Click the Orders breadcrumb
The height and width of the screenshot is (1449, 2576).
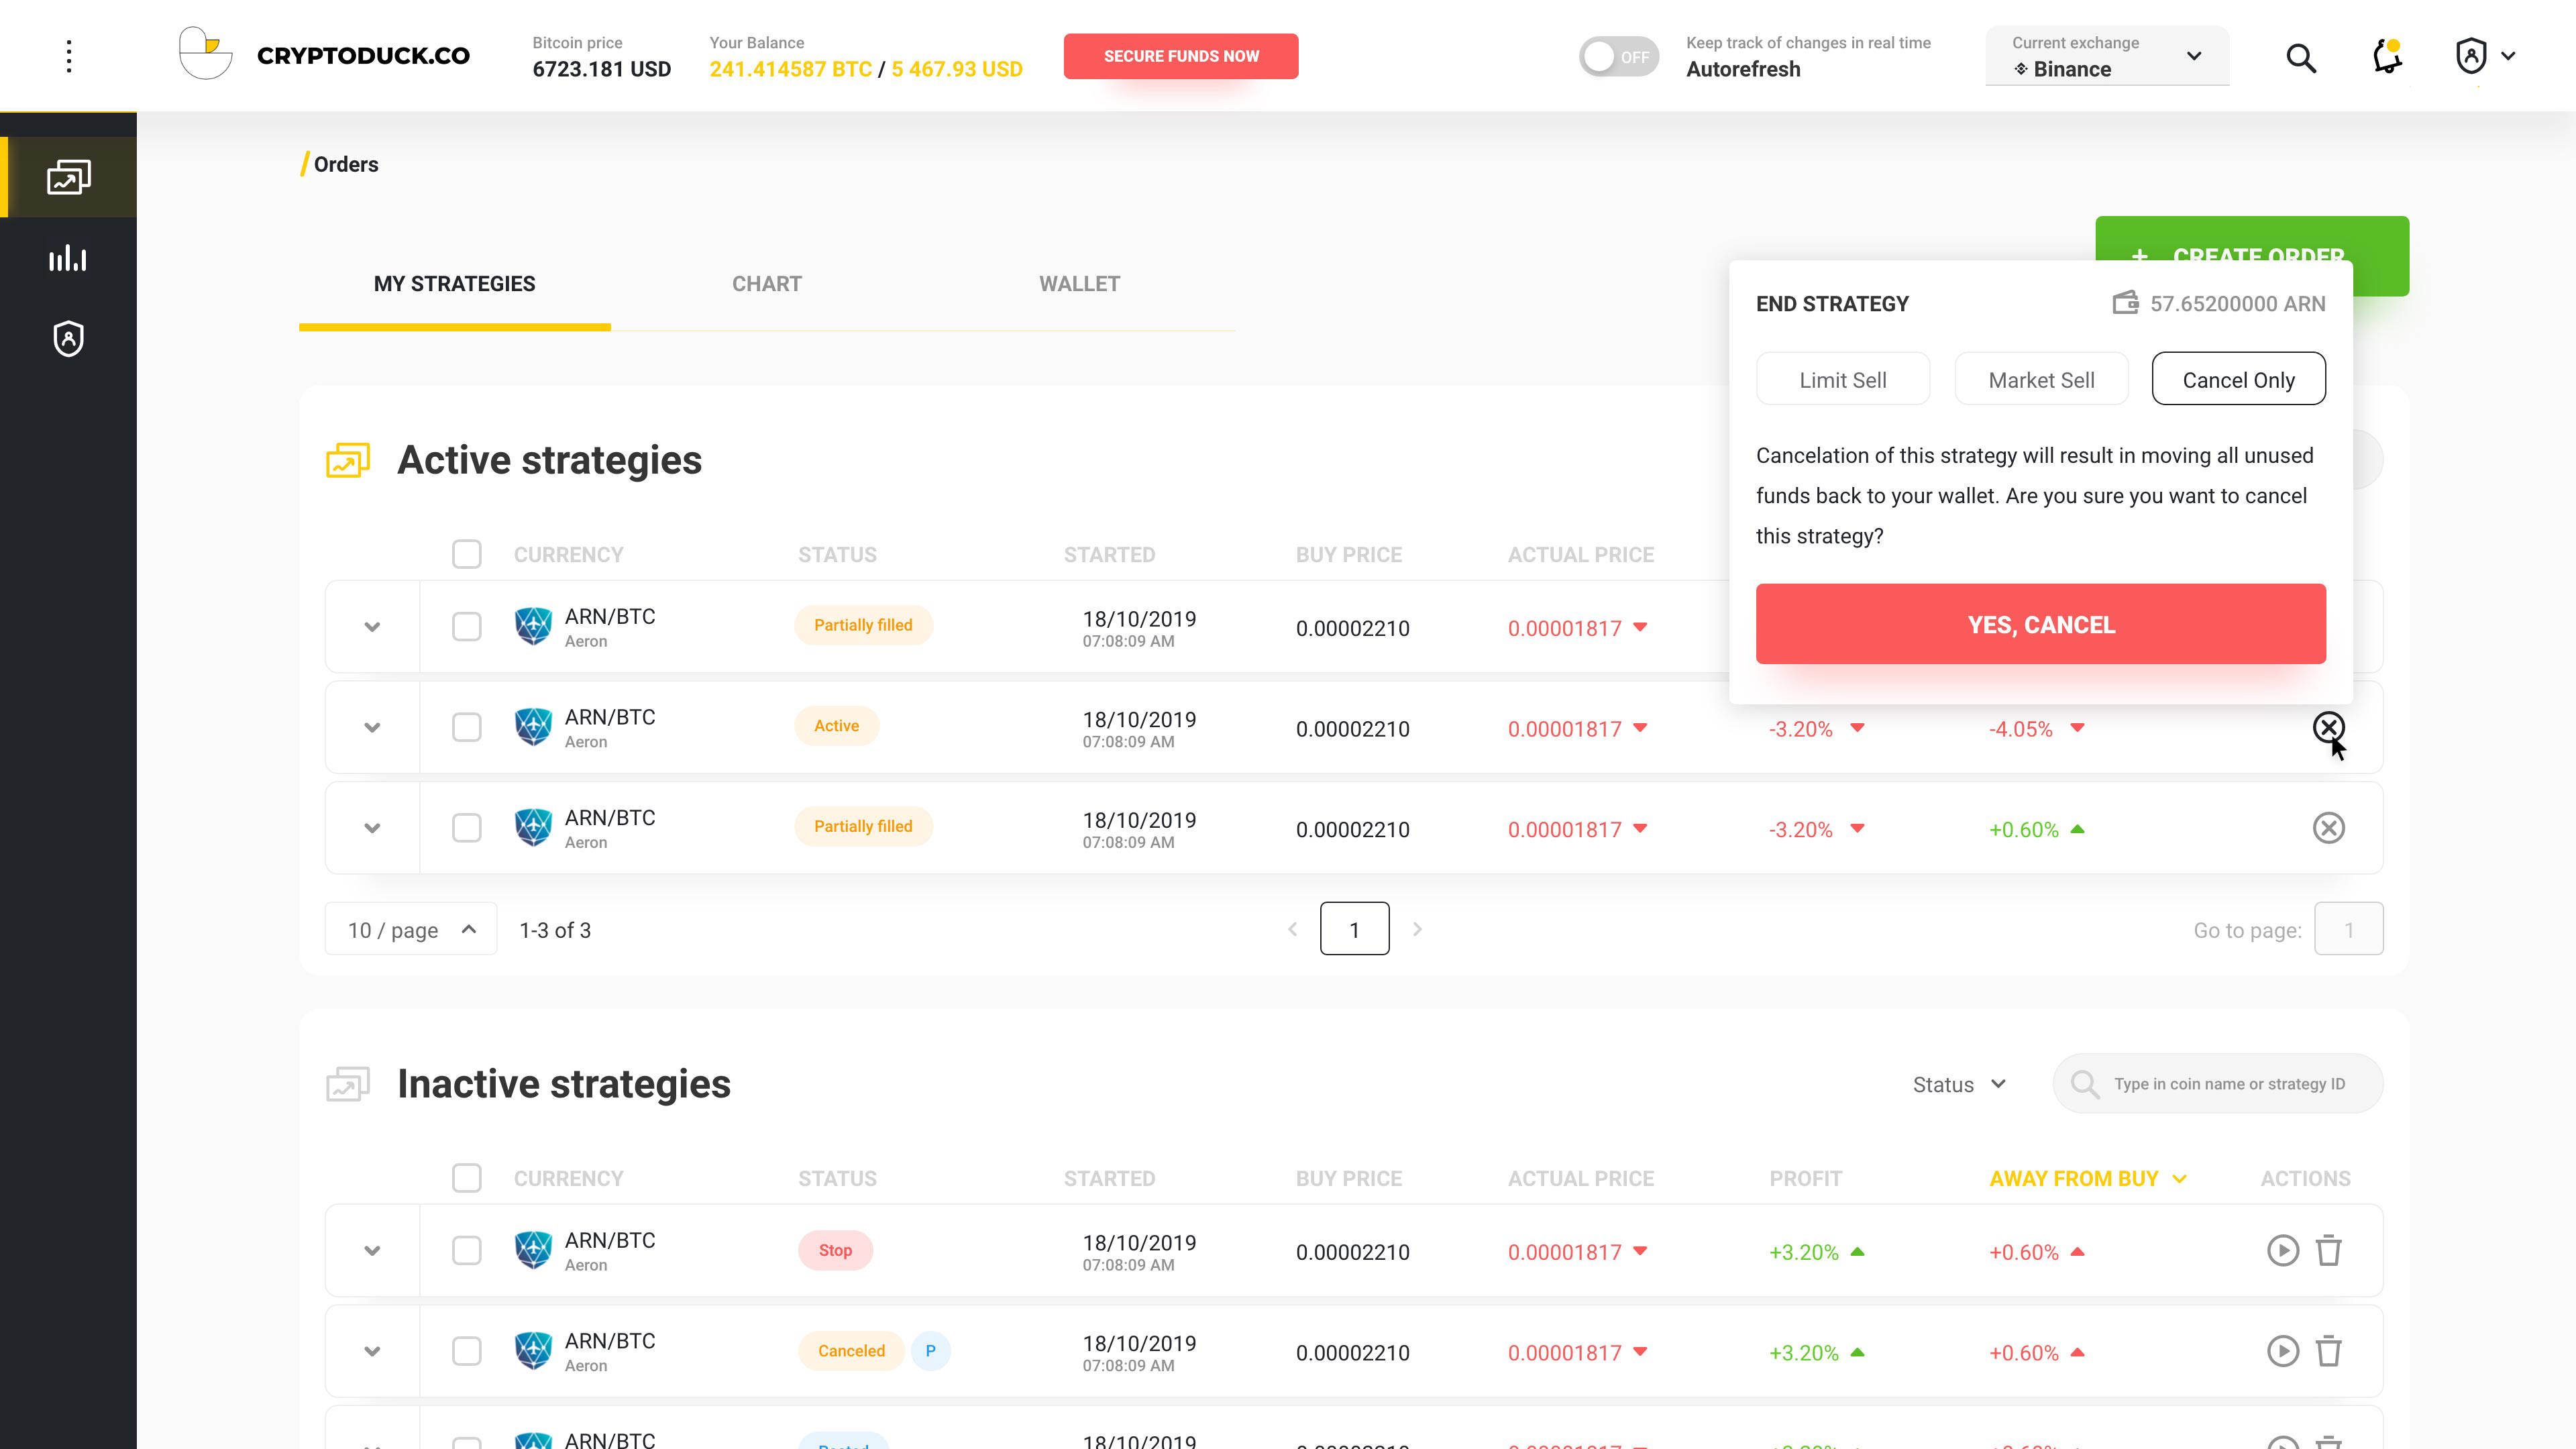pos(346,164)
